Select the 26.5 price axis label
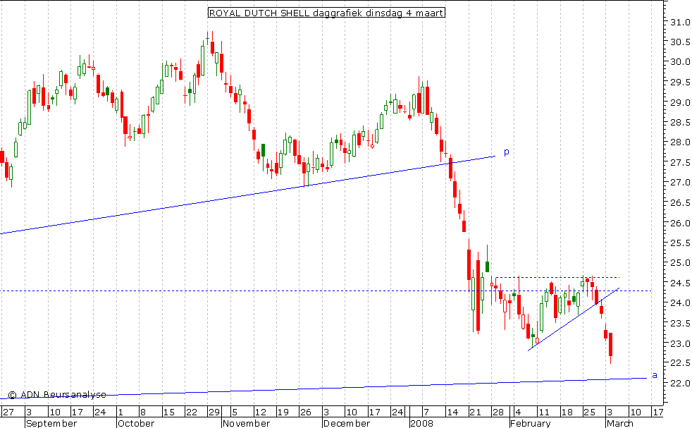 pos(679,203)
